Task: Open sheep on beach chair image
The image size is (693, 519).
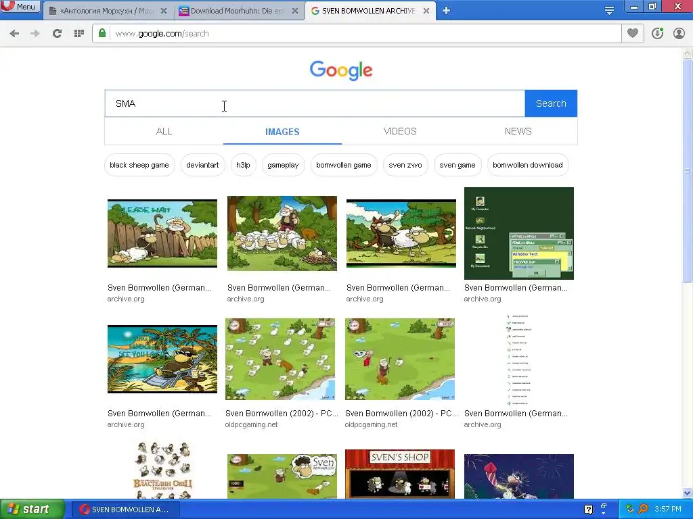Action: pyautogui.click(x=162, y=360)
